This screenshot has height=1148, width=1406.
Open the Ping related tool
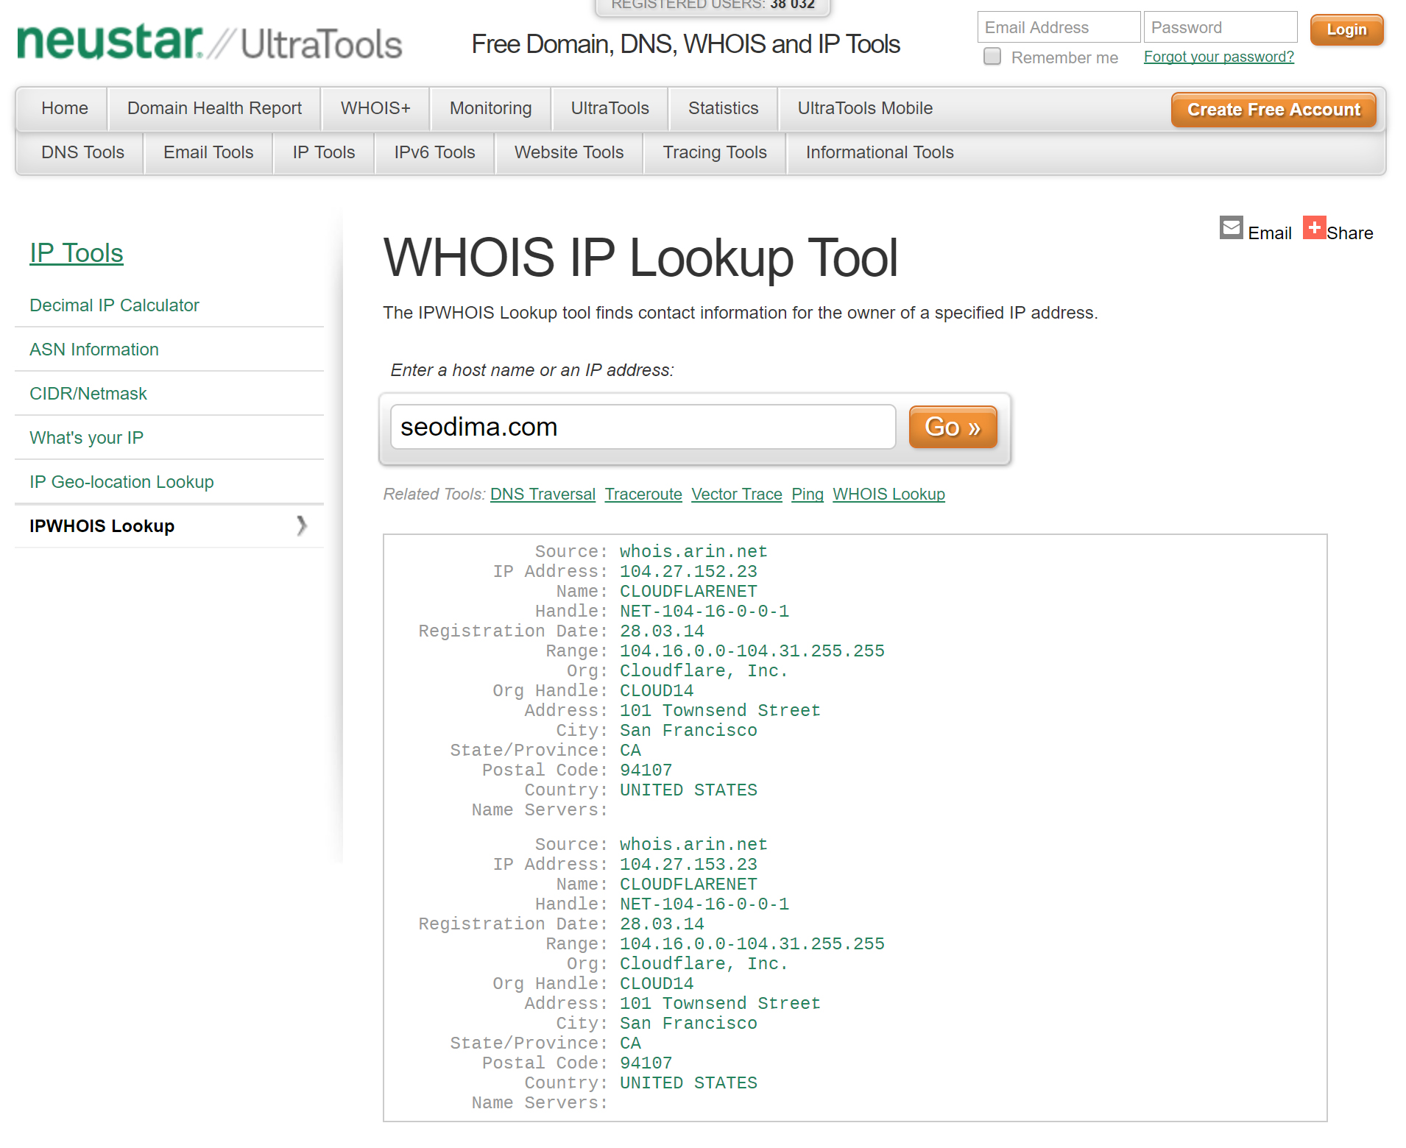808,495
